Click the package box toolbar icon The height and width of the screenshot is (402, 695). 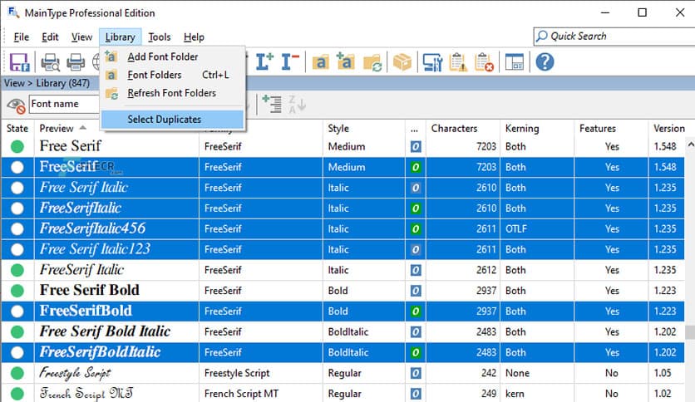402,62
